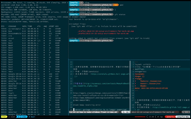Viewport: 191px width, 119px height.
Task: Click the 'On branch master' line
Action: [x=78, y=17]
